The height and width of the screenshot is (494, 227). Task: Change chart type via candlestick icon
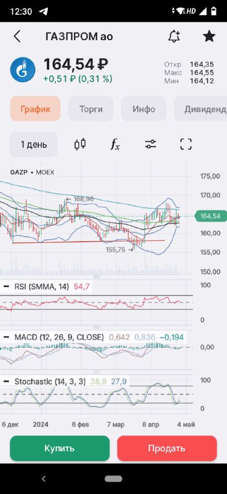[80, 144]
